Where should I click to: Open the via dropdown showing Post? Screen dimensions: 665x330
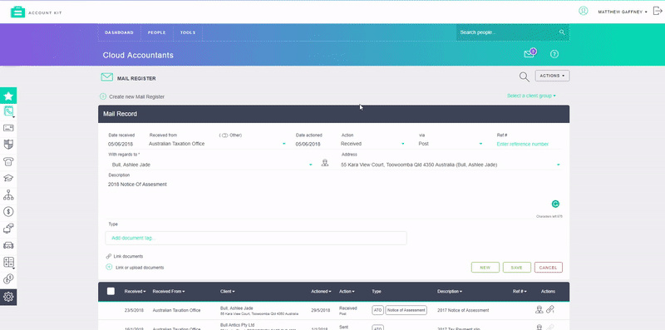coord(450,144)
